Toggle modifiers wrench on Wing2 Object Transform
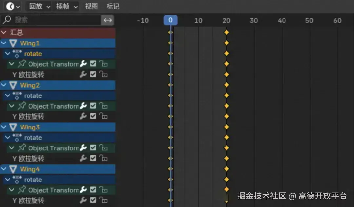Viewport: 354px width, 207px height. (x=83, y=106)
